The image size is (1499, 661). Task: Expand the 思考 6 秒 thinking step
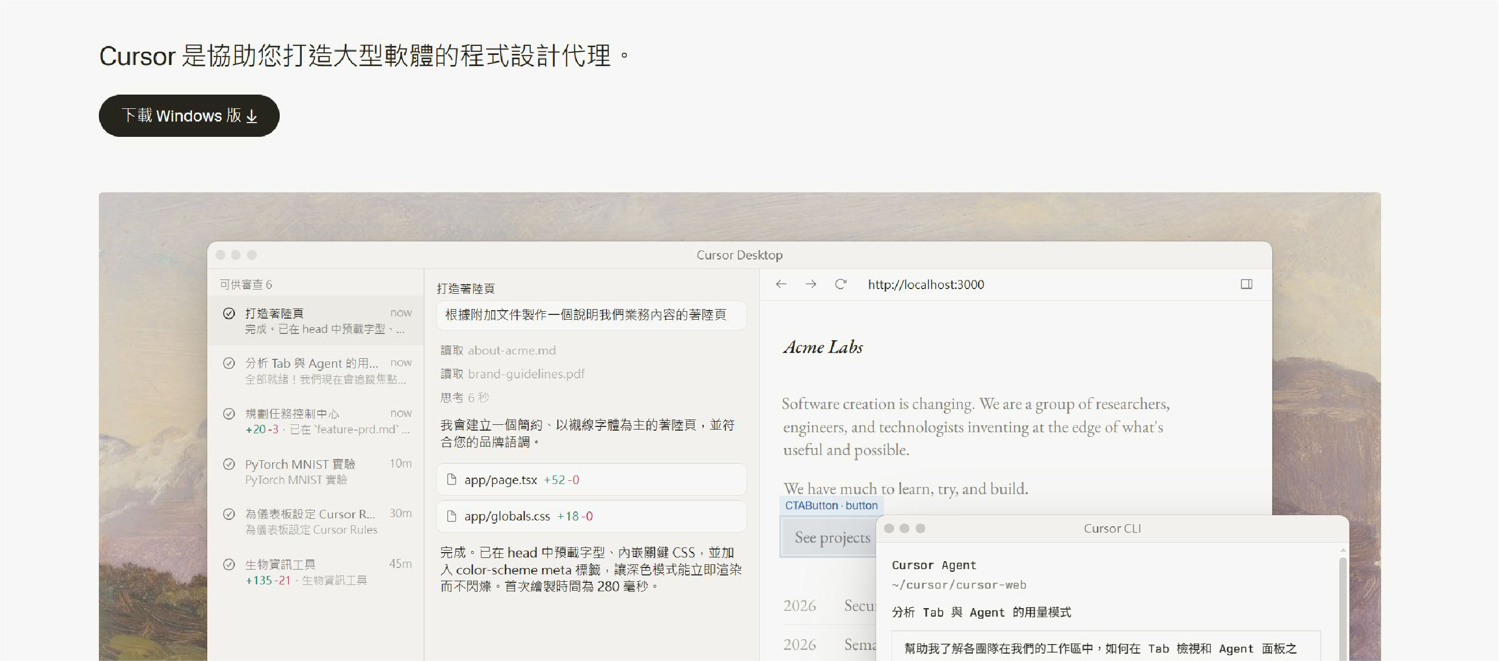tap(464, 398)
